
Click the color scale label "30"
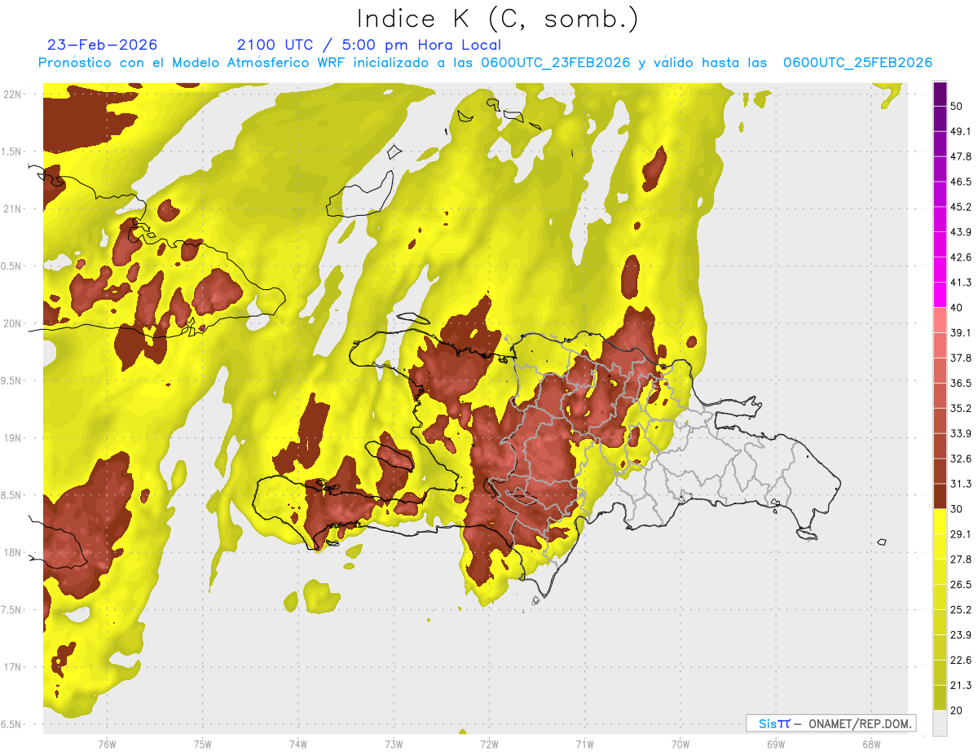click(x=958, y=509)
